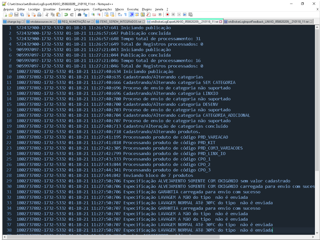The height and width of the screenshot is (240, 320).
Task: Toggle Folder as Workspace icon
Action: [154, 15]
